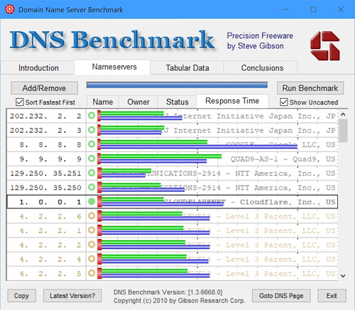This screenshot has width=355, height=310.
Task: Click the status circle for 202.232.2.2
Action: pos(92,116)
